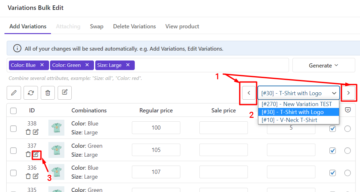Click the pencil edit toolbar icon
The width and height of the screenshot is (360, 192).
pos(14,93)
